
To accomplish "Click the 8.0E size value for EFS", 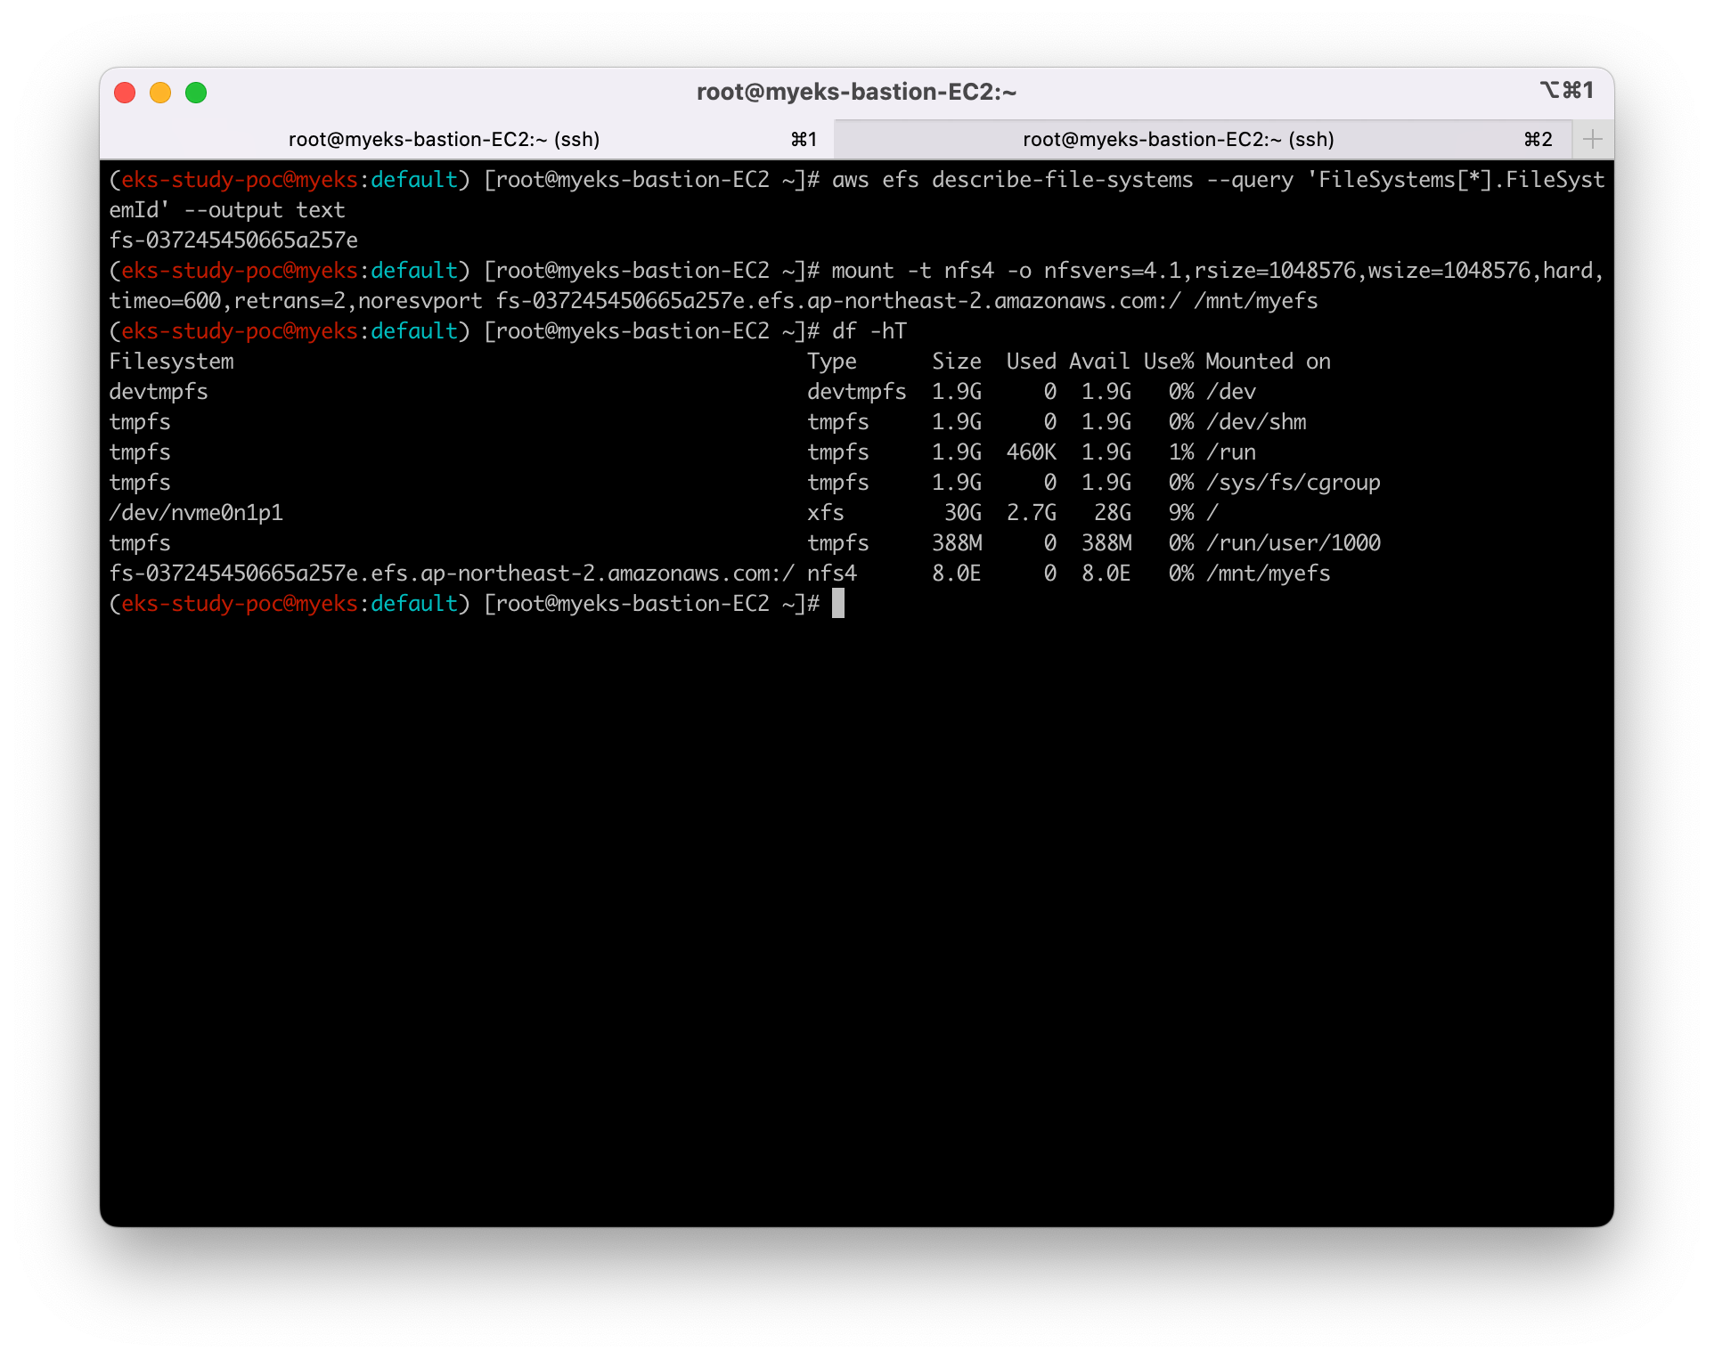I will click(x=956, y=574).
